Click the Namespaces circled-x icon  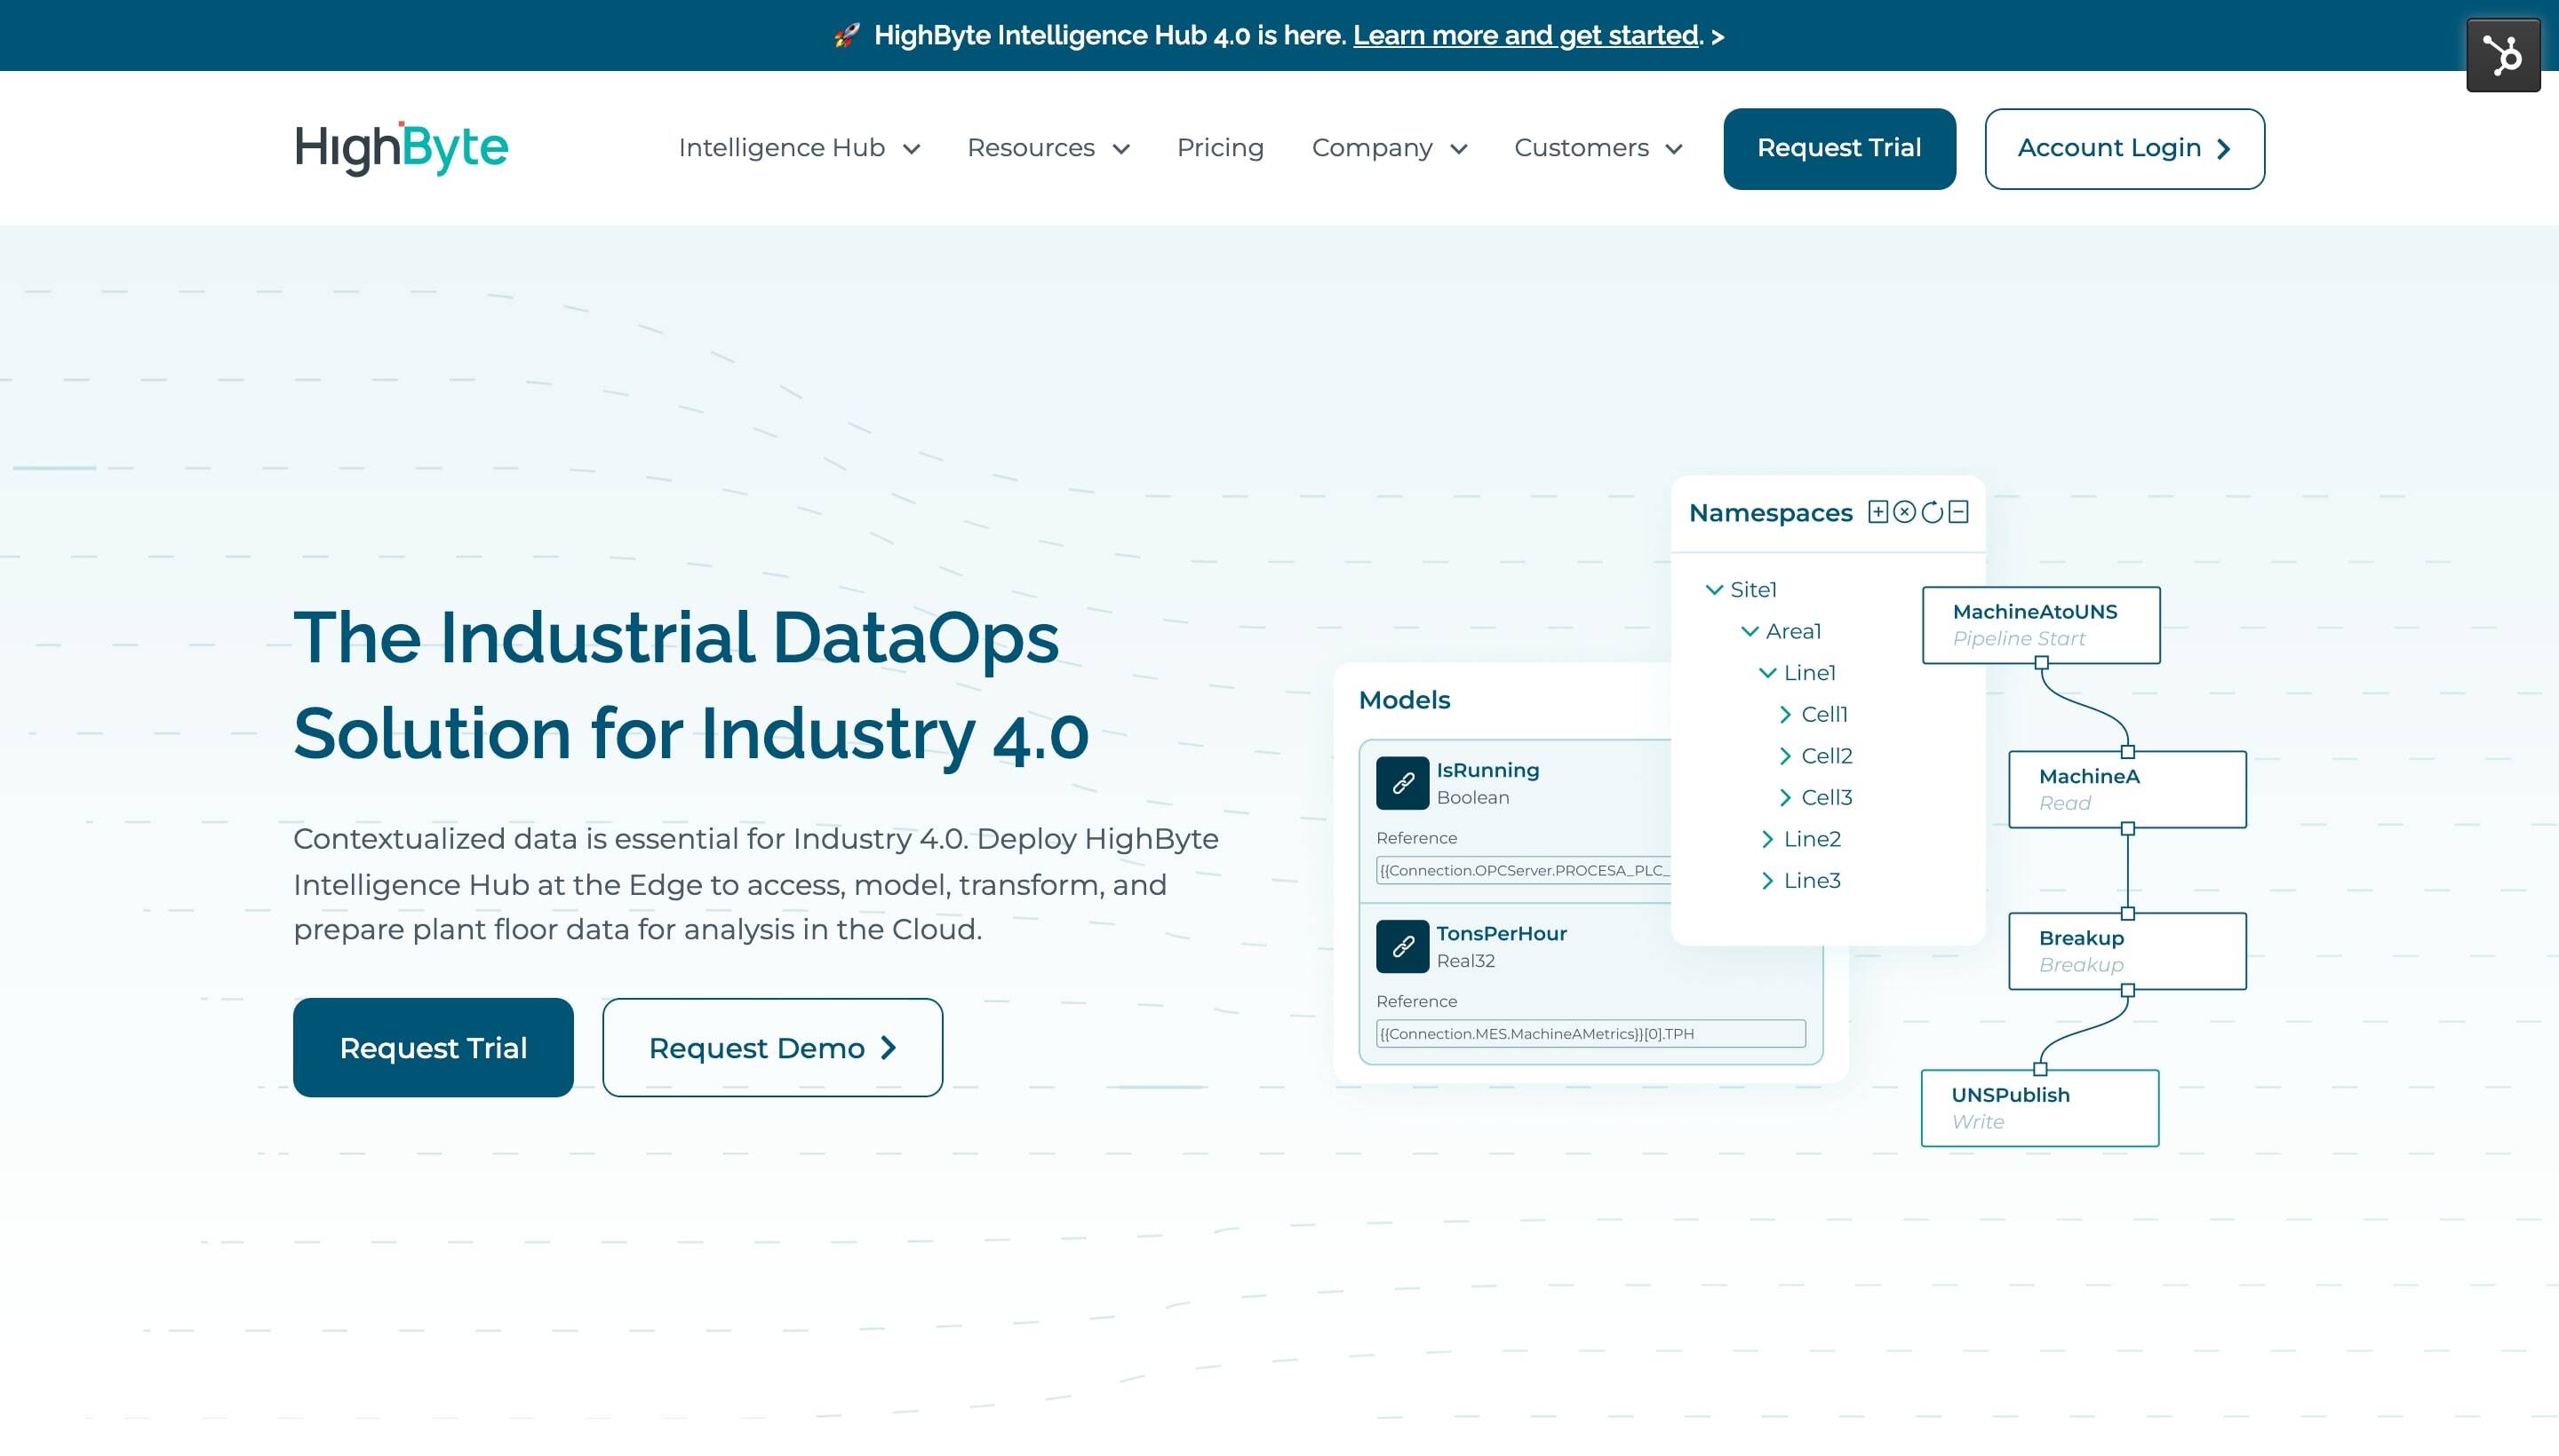(x=1904, y=512)
